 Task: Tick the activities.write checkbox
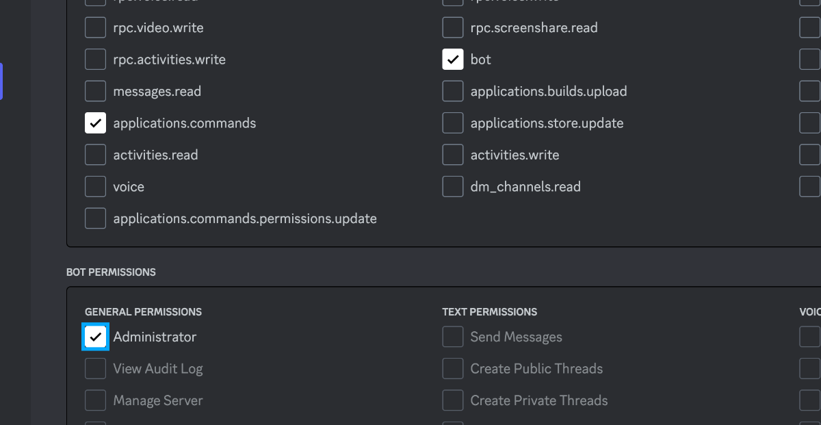453,155
